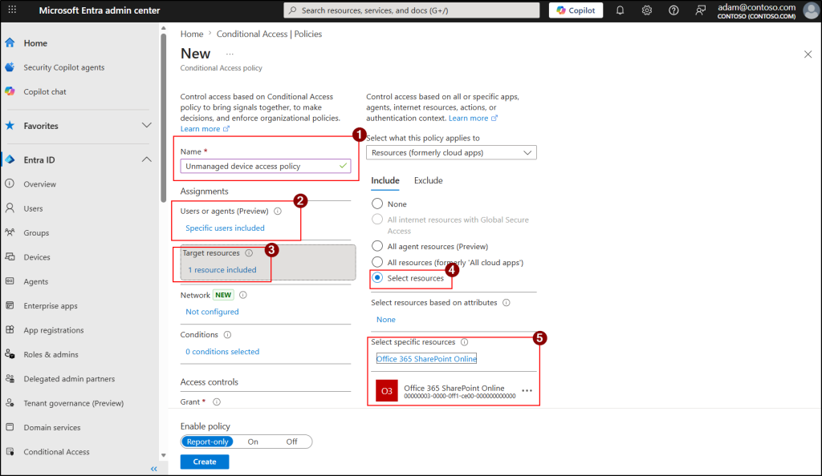822x476 pixels.
Task: Click the Roles & admins icon
Action: point(10,354)
